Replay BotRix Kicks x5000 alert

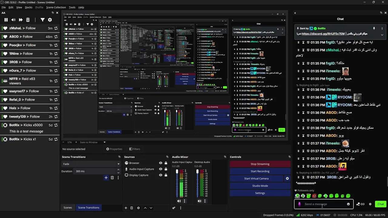tap(56, 125)
